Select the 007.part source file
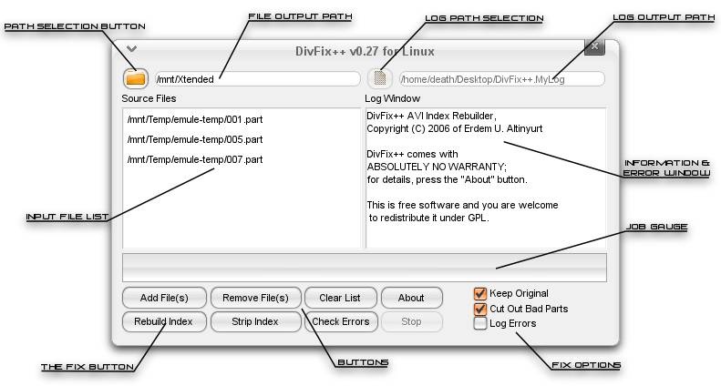The image size is (721, 386). (195, 159)
